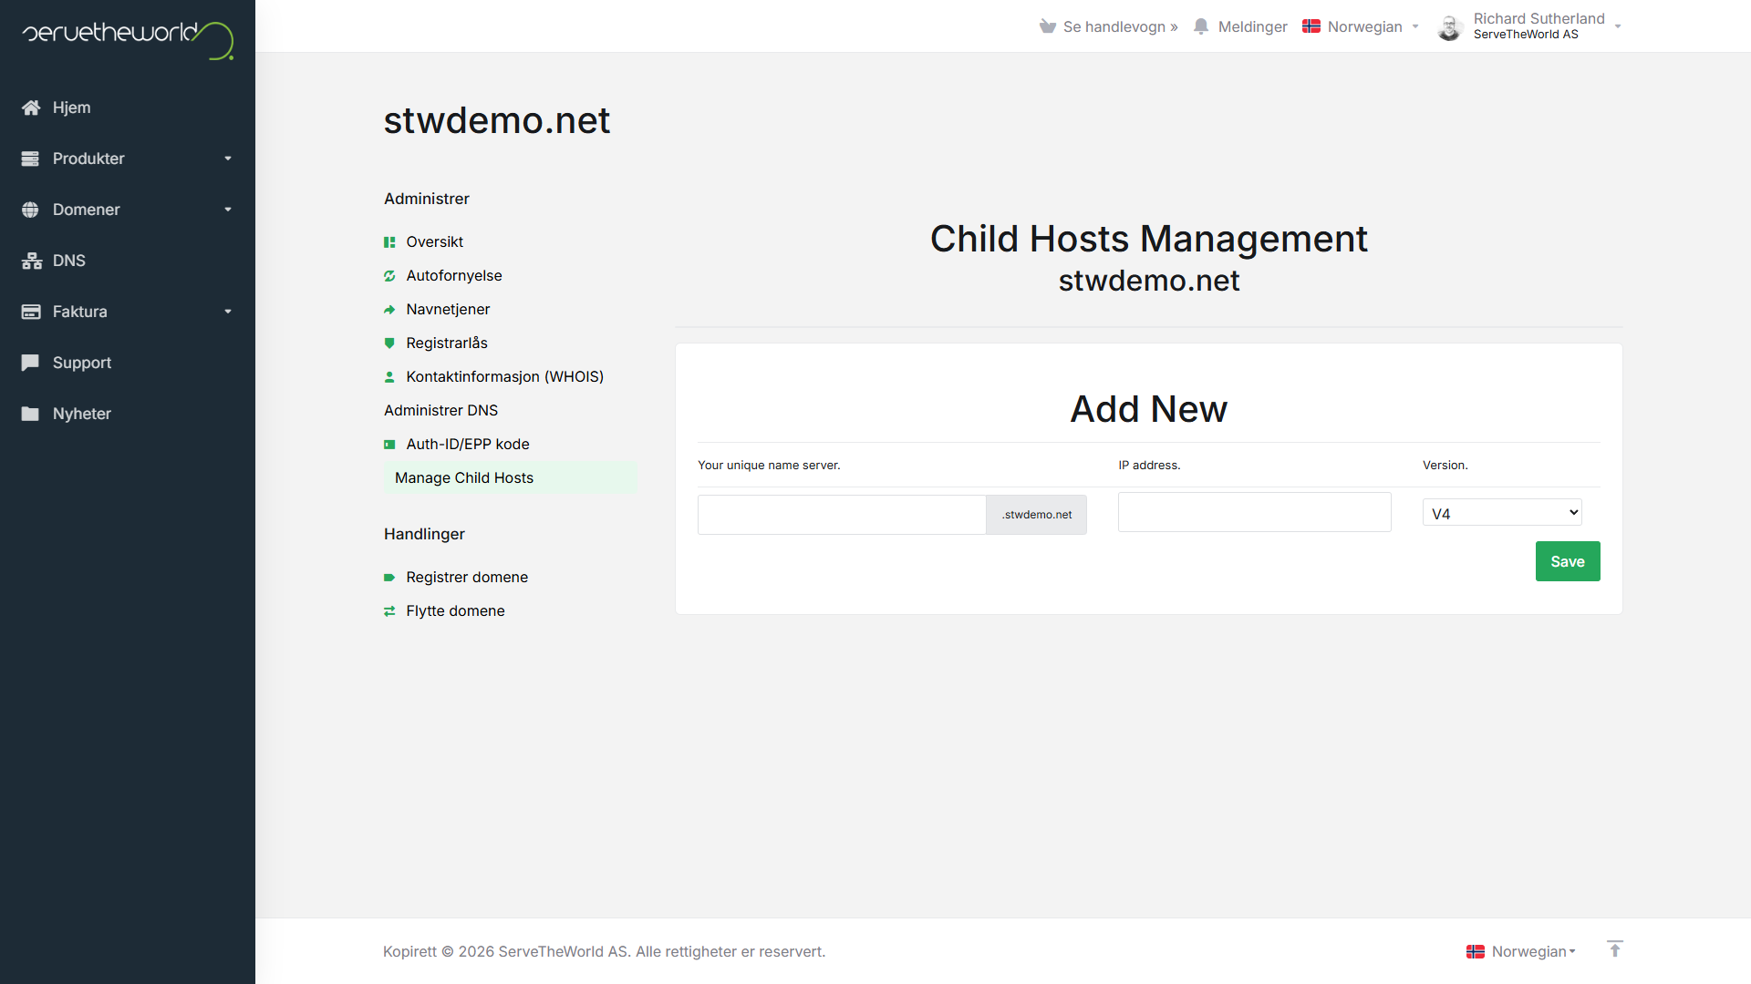Click the footer Norwegian flag icon
Screen dimensions: 1751x984
[1476, 951]
